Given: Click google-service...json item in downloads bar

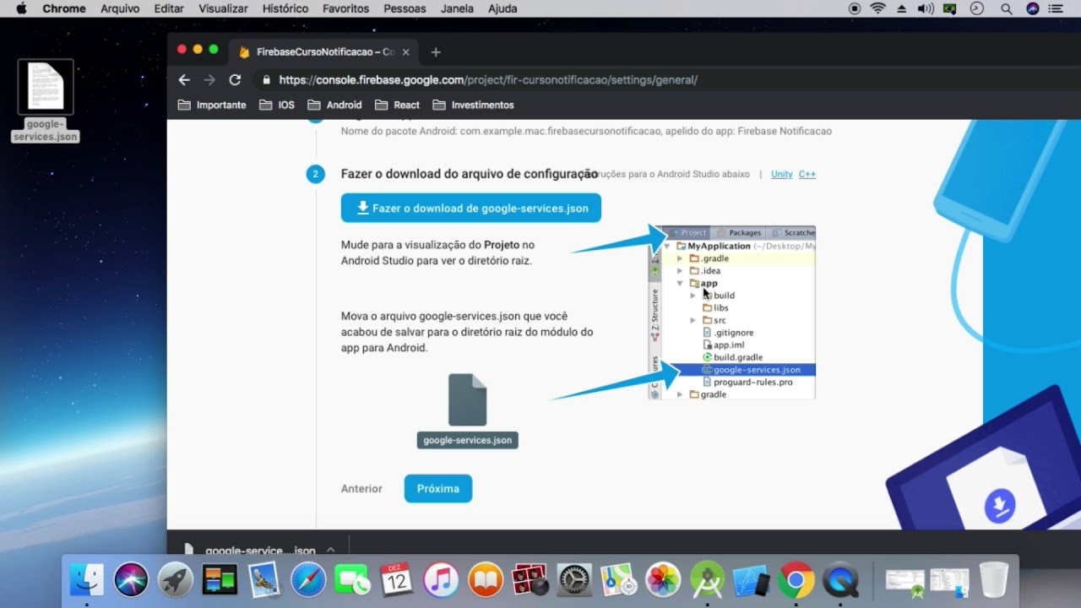Looking at the screenshot, I should (x=252, y=550).
